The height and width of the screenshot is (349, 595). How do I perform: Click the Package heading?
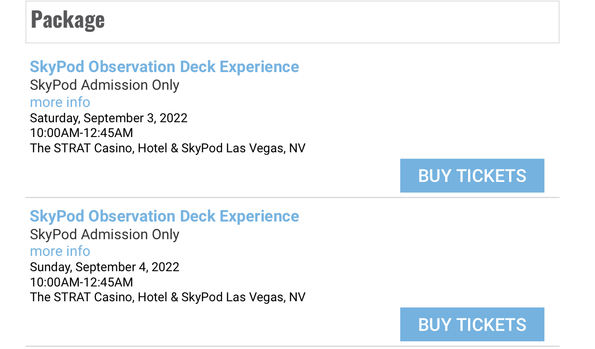(x=68, y=20)
